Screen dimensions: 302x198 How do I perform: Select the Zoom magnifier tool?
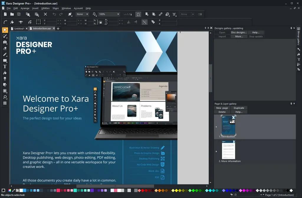(5, 97)
